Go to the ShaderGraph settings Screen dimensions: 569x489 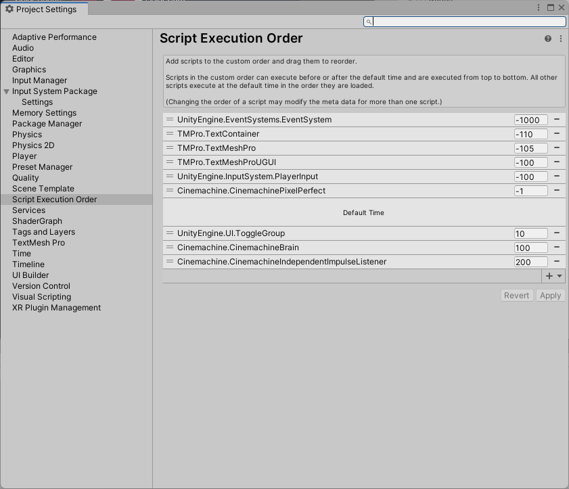coord(37,221)
